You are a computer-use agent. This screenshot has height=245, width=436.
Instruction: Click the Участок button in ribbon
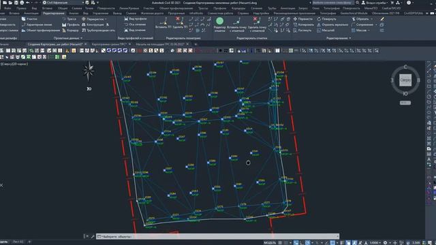click(x=29, y=19)
